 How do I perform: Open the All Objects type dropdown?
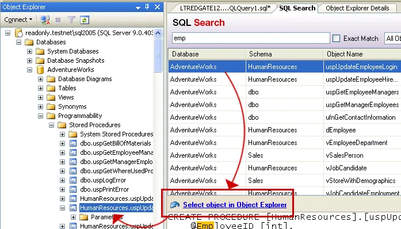click(x=392, y=39)
